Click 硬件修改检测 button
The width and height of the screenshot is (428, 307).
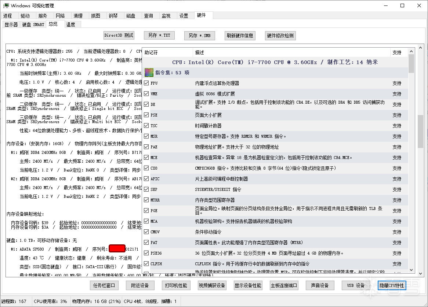pos(280,36)
